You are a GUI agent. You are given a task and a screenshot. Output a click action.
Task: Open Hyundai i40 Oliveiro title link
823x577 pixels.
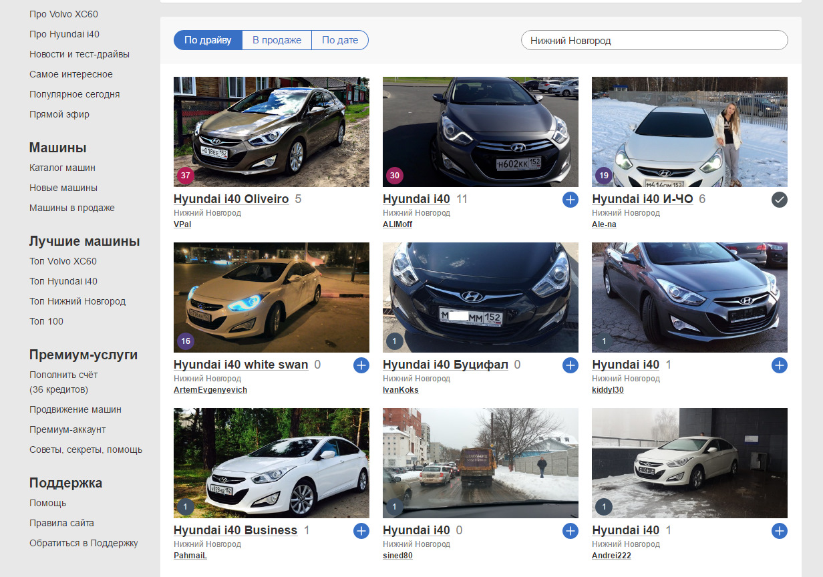pos(231,199)
